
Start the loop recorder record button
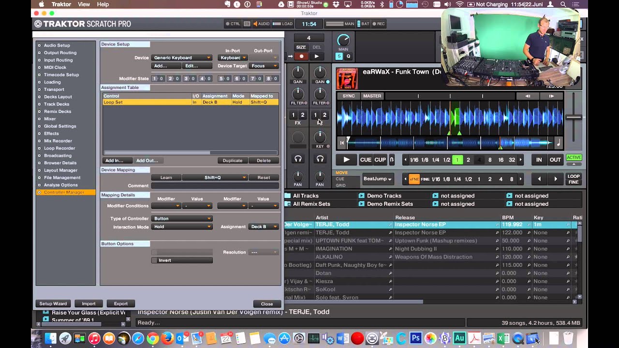point(301,57)
